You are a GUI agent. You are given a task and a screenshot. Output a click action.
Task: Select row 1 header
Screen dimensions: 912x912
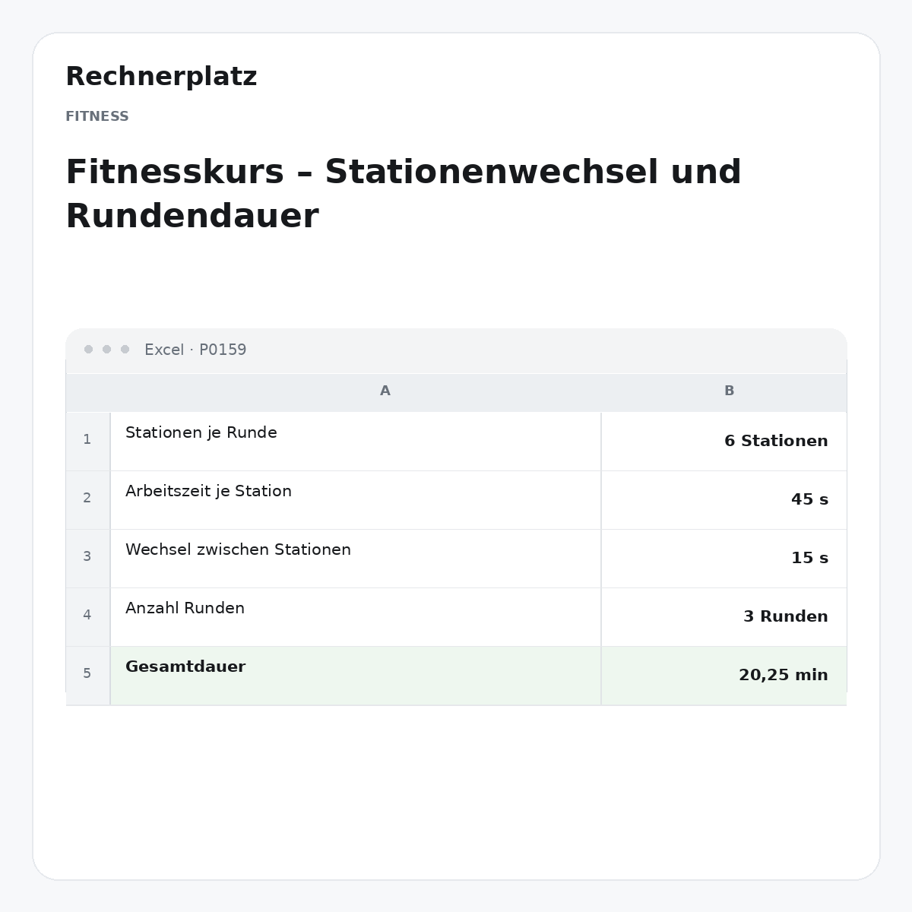pyautogui.click(x=88, y=440)
